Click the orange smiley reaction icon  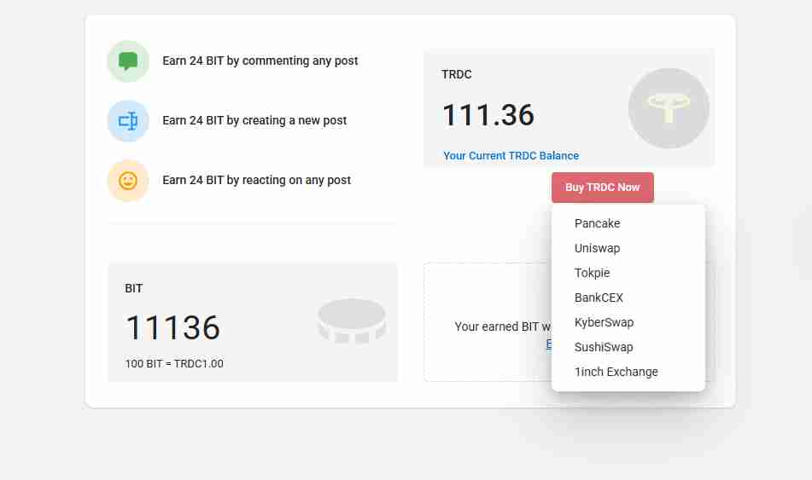128,181
